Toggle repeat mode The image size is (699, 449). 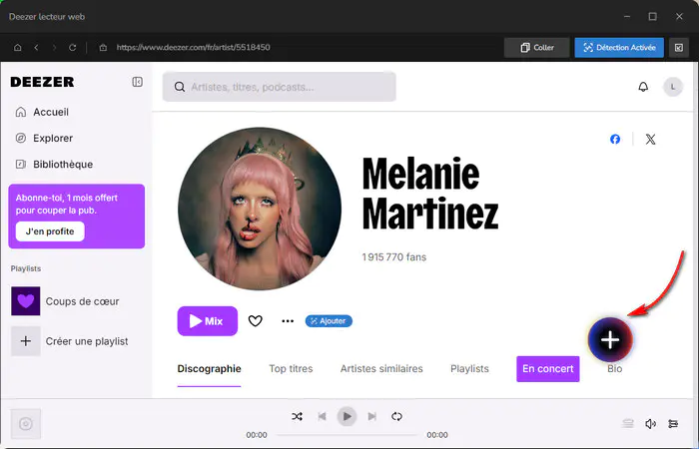(x=396, y=416)
